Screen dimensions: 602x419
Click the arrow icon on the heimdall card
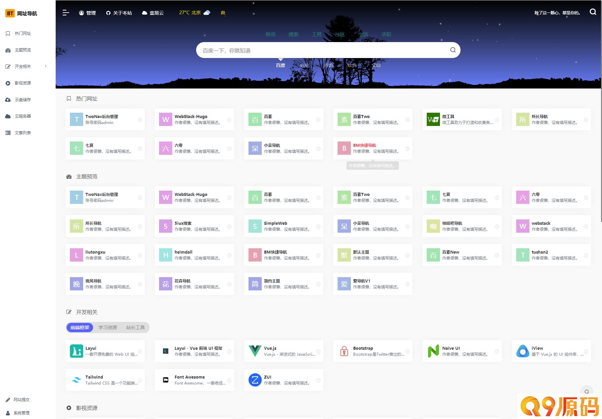click(229, 256)
